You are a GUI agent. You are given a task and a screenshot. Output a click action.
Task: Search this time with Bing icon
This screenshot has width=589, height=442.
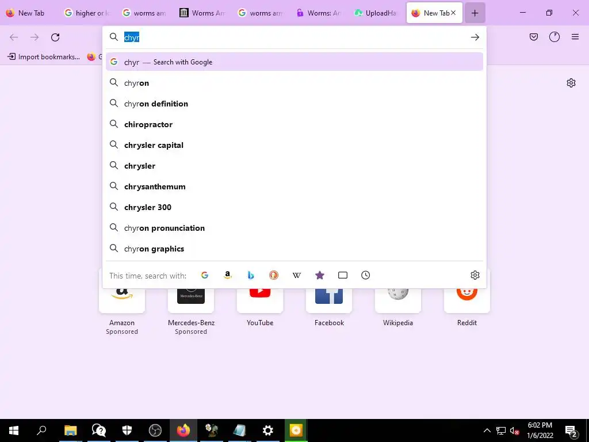coord(251,275)
